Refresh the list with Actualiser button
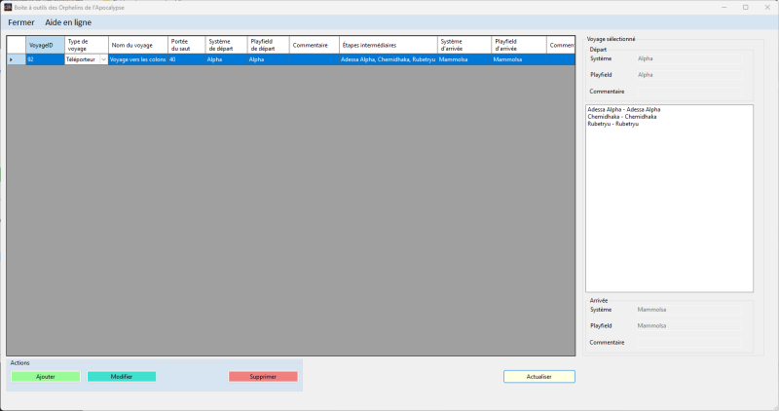Viewport: 779px width, 411px height. pyautogui.click(x=538, y=376)
